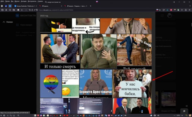The height and width of the screenshot is (117, 192).
Task: Open the hamster meme Ща покакаю thumbnail
Action: click(x=86, y=26)
